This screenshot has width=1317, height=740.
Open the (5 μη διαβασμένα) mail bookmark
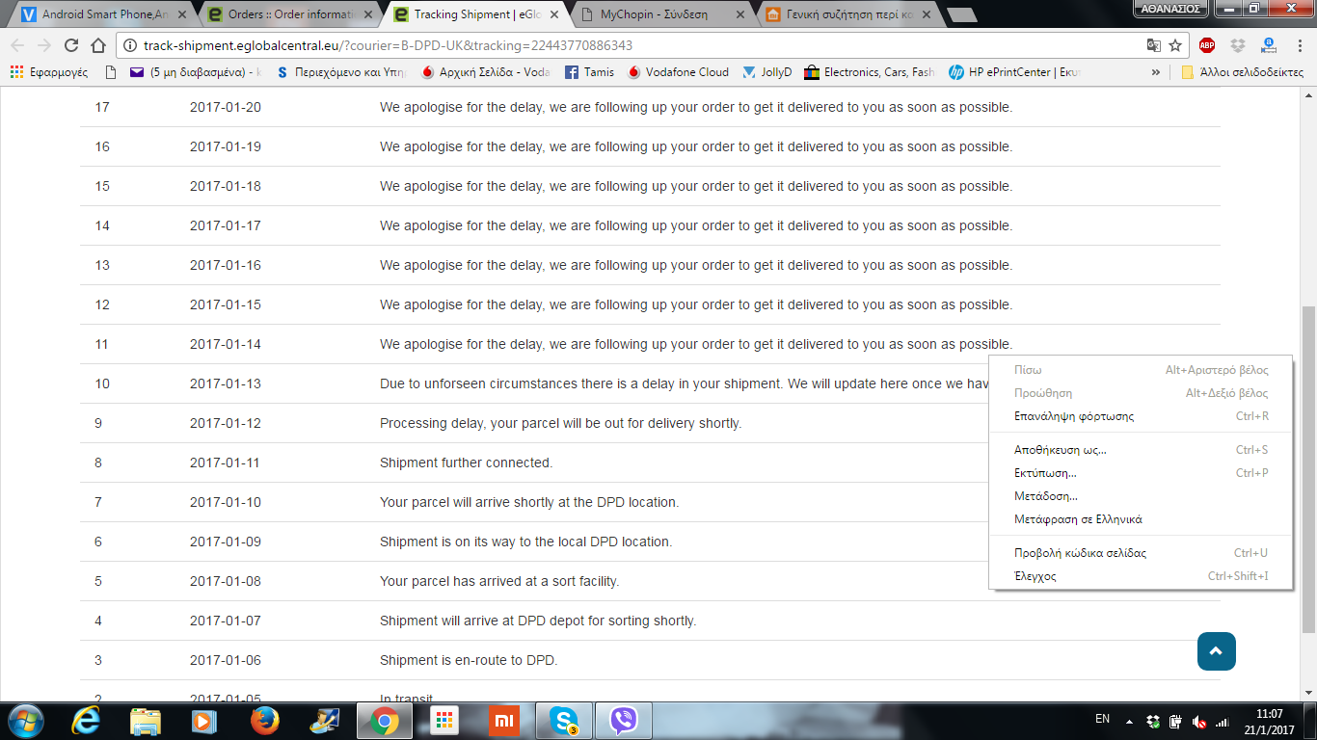click(x=196, y=72)
